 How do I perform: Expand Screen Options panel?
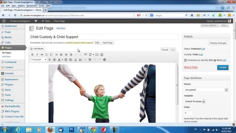[x=210, y=25]
